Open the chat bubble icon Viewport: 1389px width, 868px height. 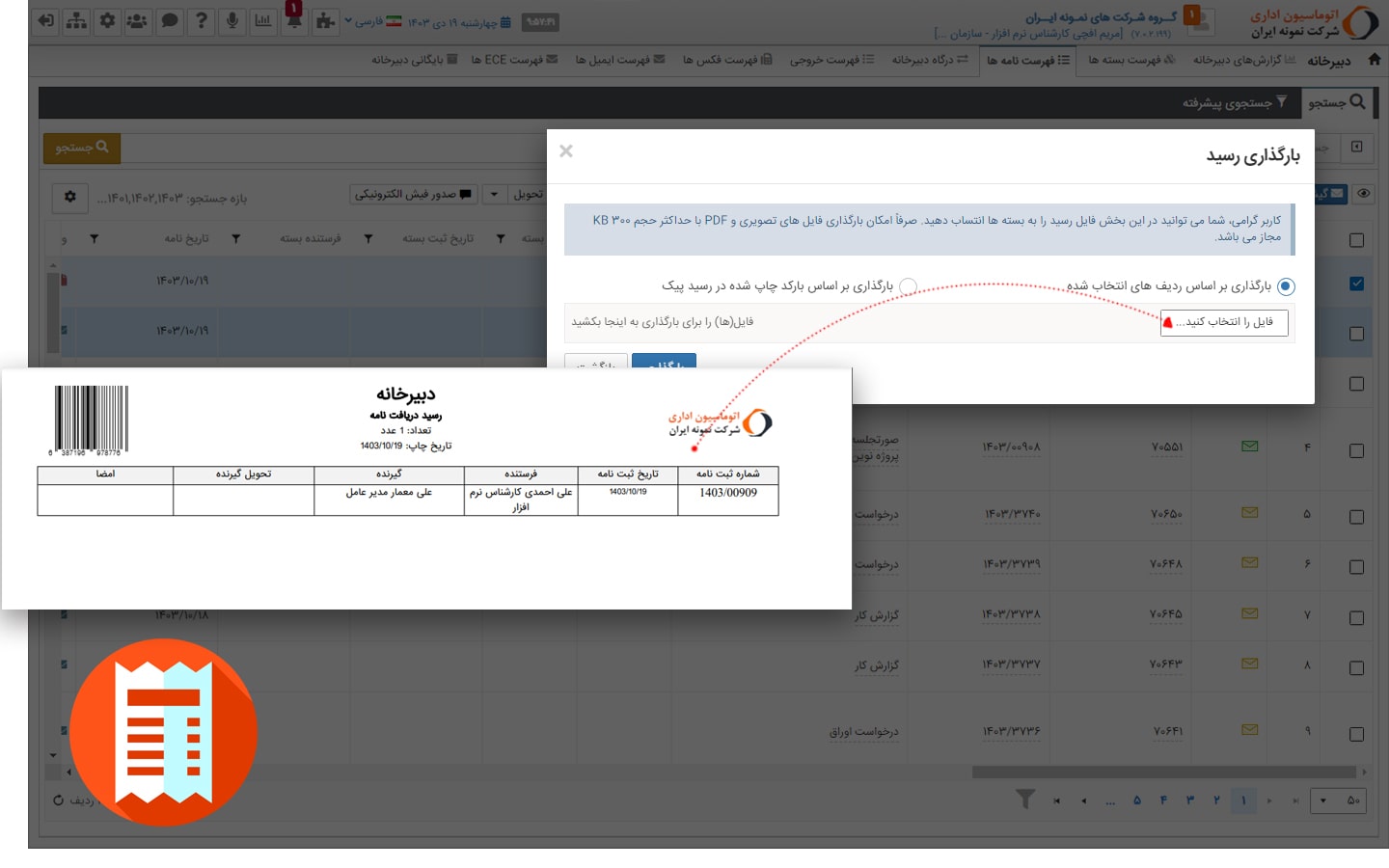tap(170, 20)
